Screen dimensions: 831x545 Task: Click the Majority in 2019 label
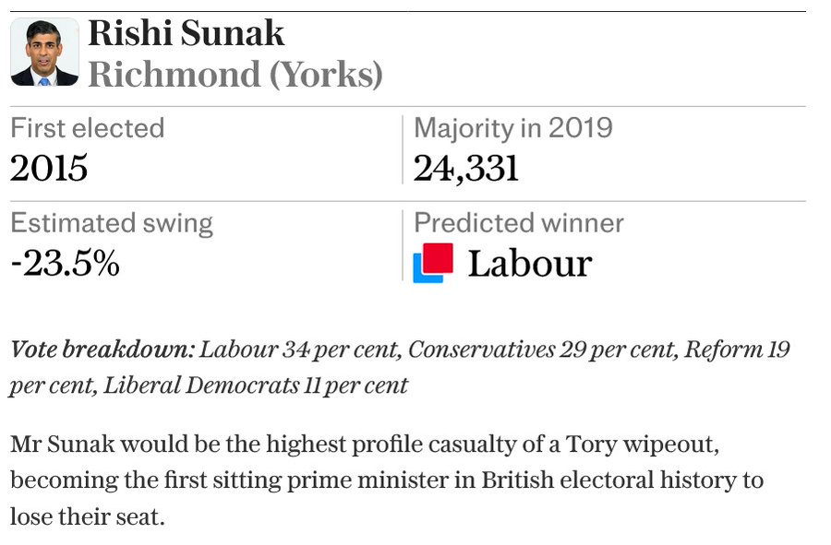point(513,128)
